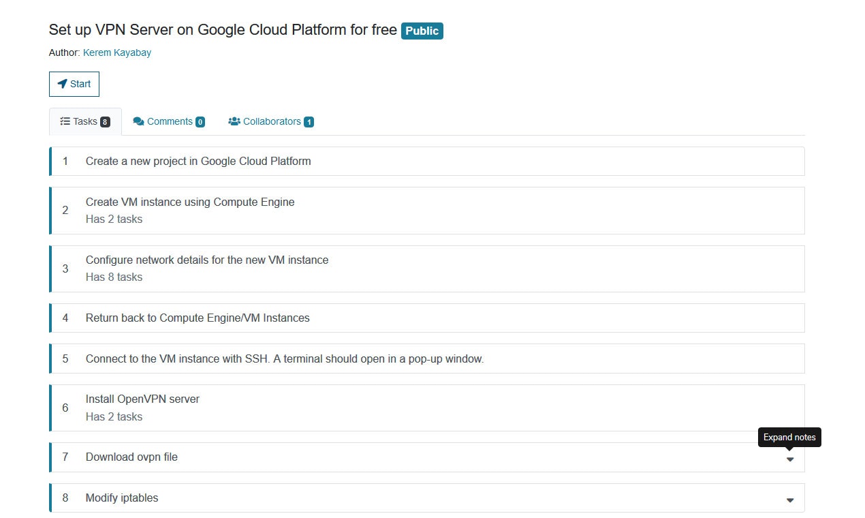865x518 pixels.
Task: Open task 3 Configure network details
Action: point(207,260)
